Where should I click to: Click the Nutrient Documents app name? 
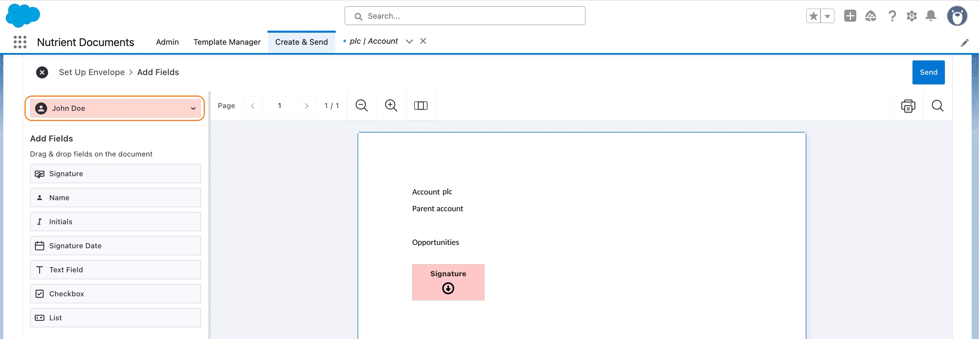point(86,42)
